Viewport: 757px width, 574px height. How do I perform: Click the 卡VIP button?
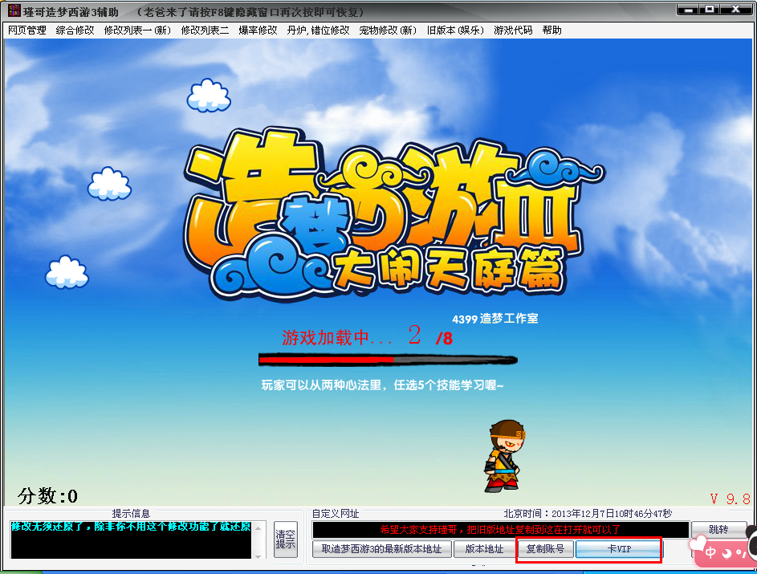click(x=618, y=549)
